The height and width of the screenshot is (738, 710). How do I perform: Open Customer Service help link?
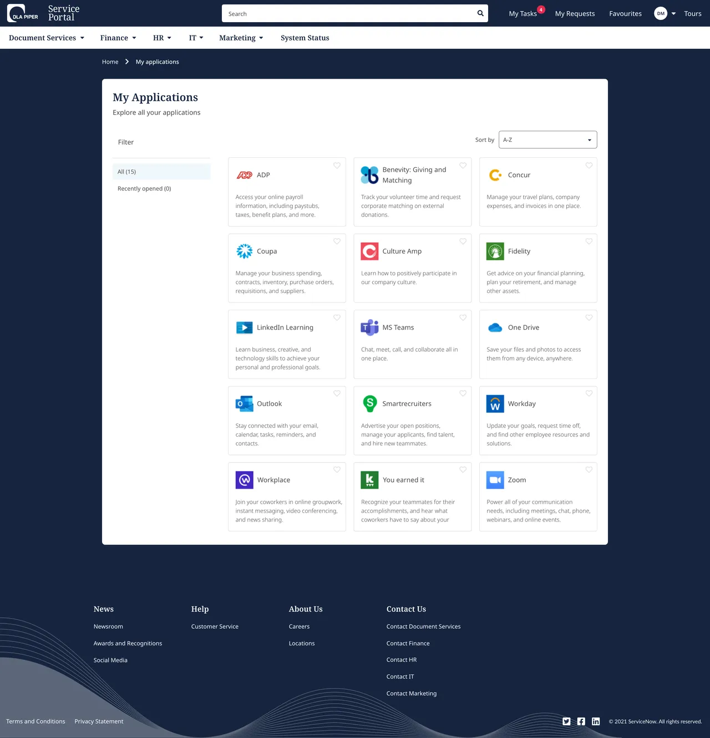[215, 627]
